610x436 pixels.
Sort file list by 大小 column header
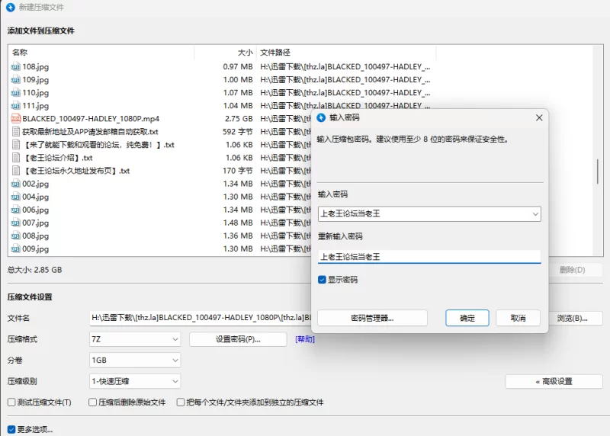pyautogui.click(x=226, y=53)
